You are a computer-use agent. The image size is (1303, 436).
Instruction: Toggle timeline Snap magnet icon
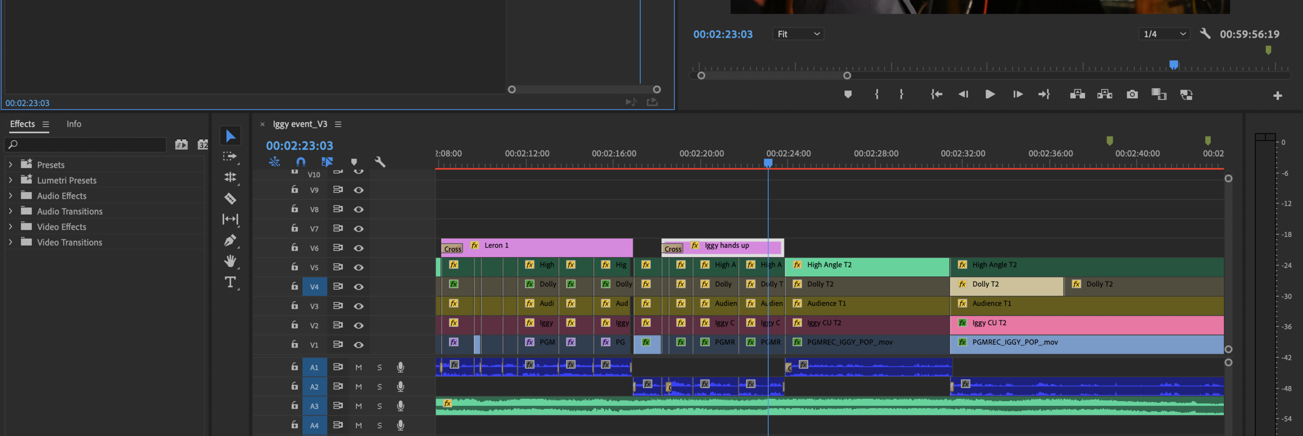[x=301, y=162]
